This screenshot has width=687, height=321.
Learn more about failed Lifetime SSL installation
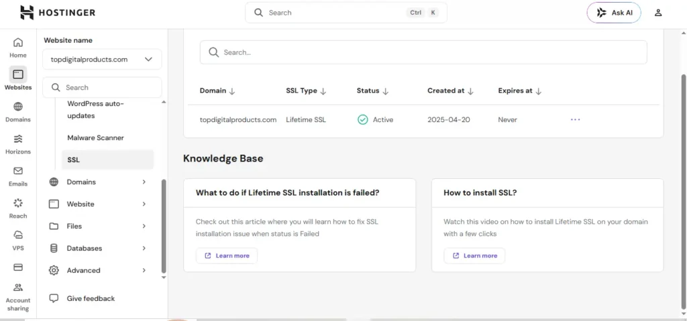tap(227, 256)
